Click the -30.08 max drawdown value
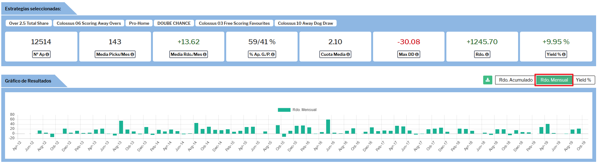 (x=409, y=42)
